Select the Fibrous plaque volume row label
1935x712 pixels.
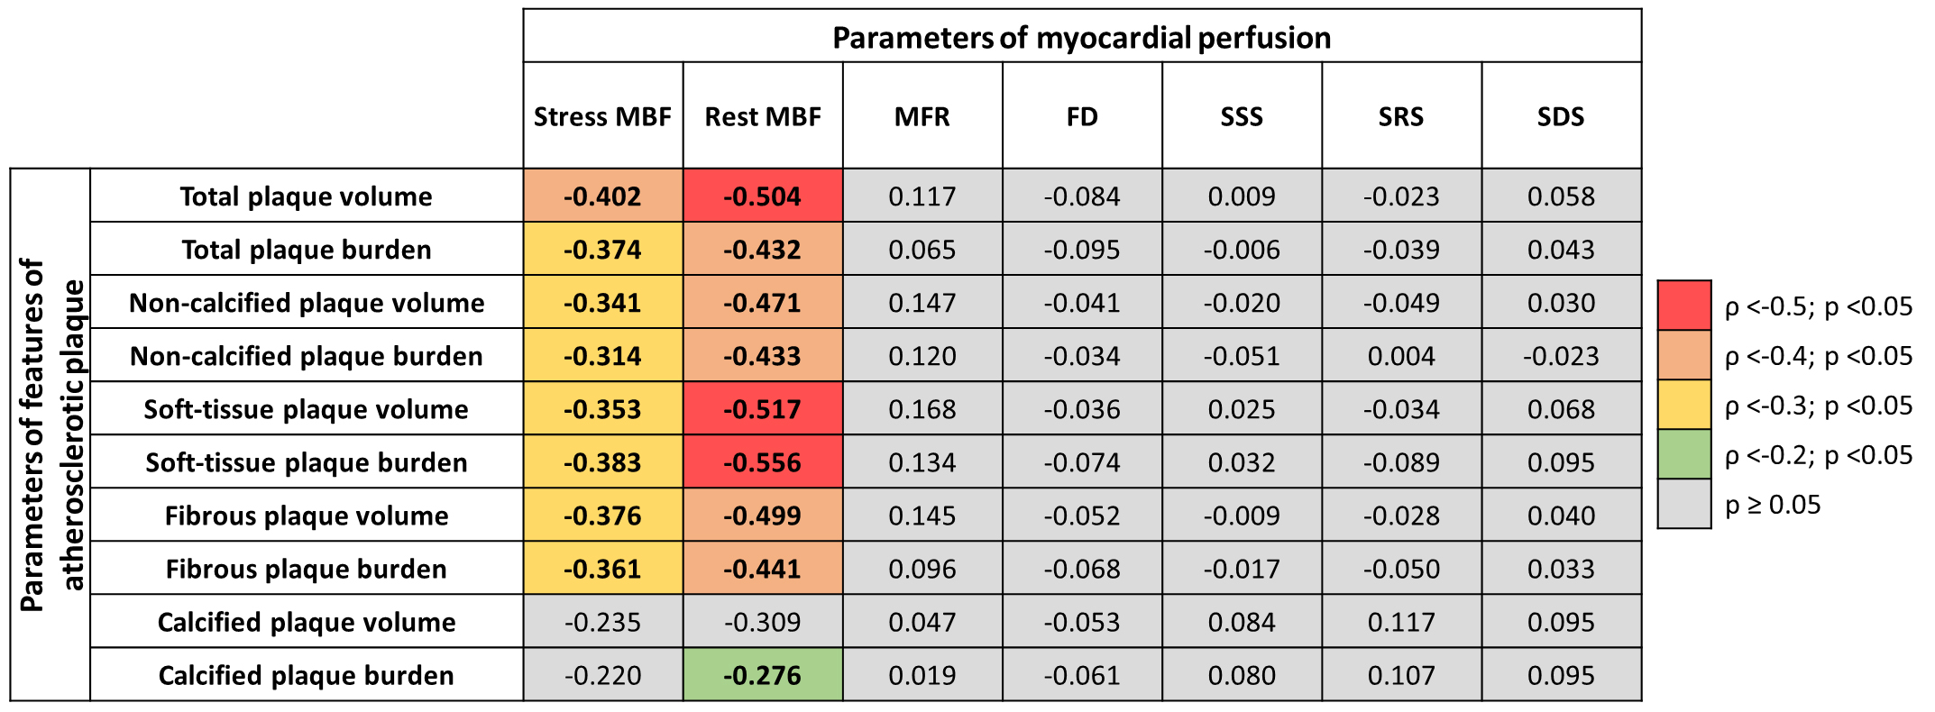point(307,516)
